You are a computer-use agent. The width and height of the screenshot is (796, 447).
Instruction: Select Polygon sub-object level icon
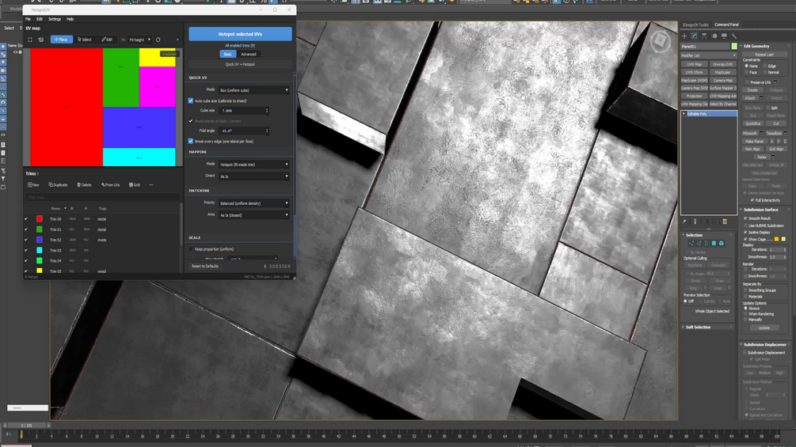click(714, 243)
